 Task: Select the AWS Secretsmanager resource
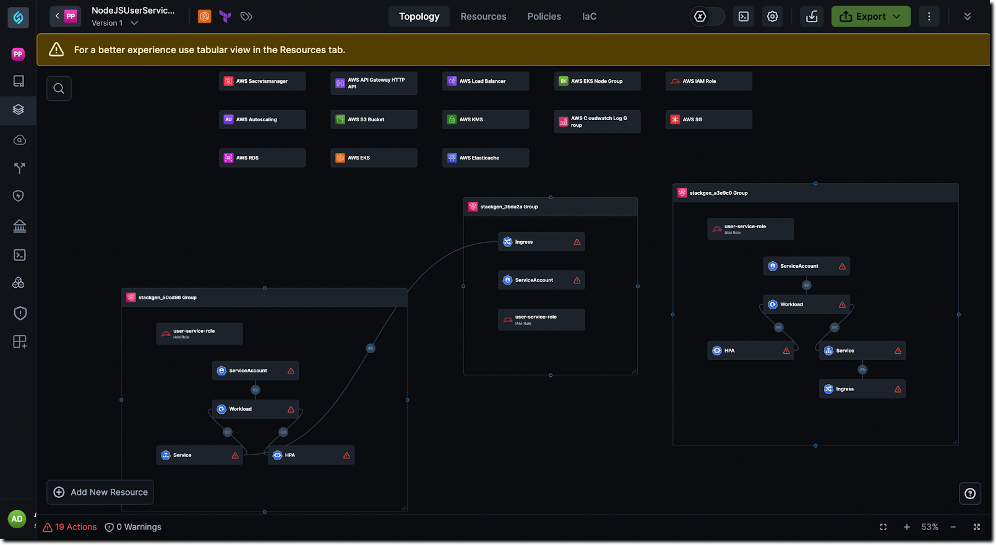pos(262,81)
